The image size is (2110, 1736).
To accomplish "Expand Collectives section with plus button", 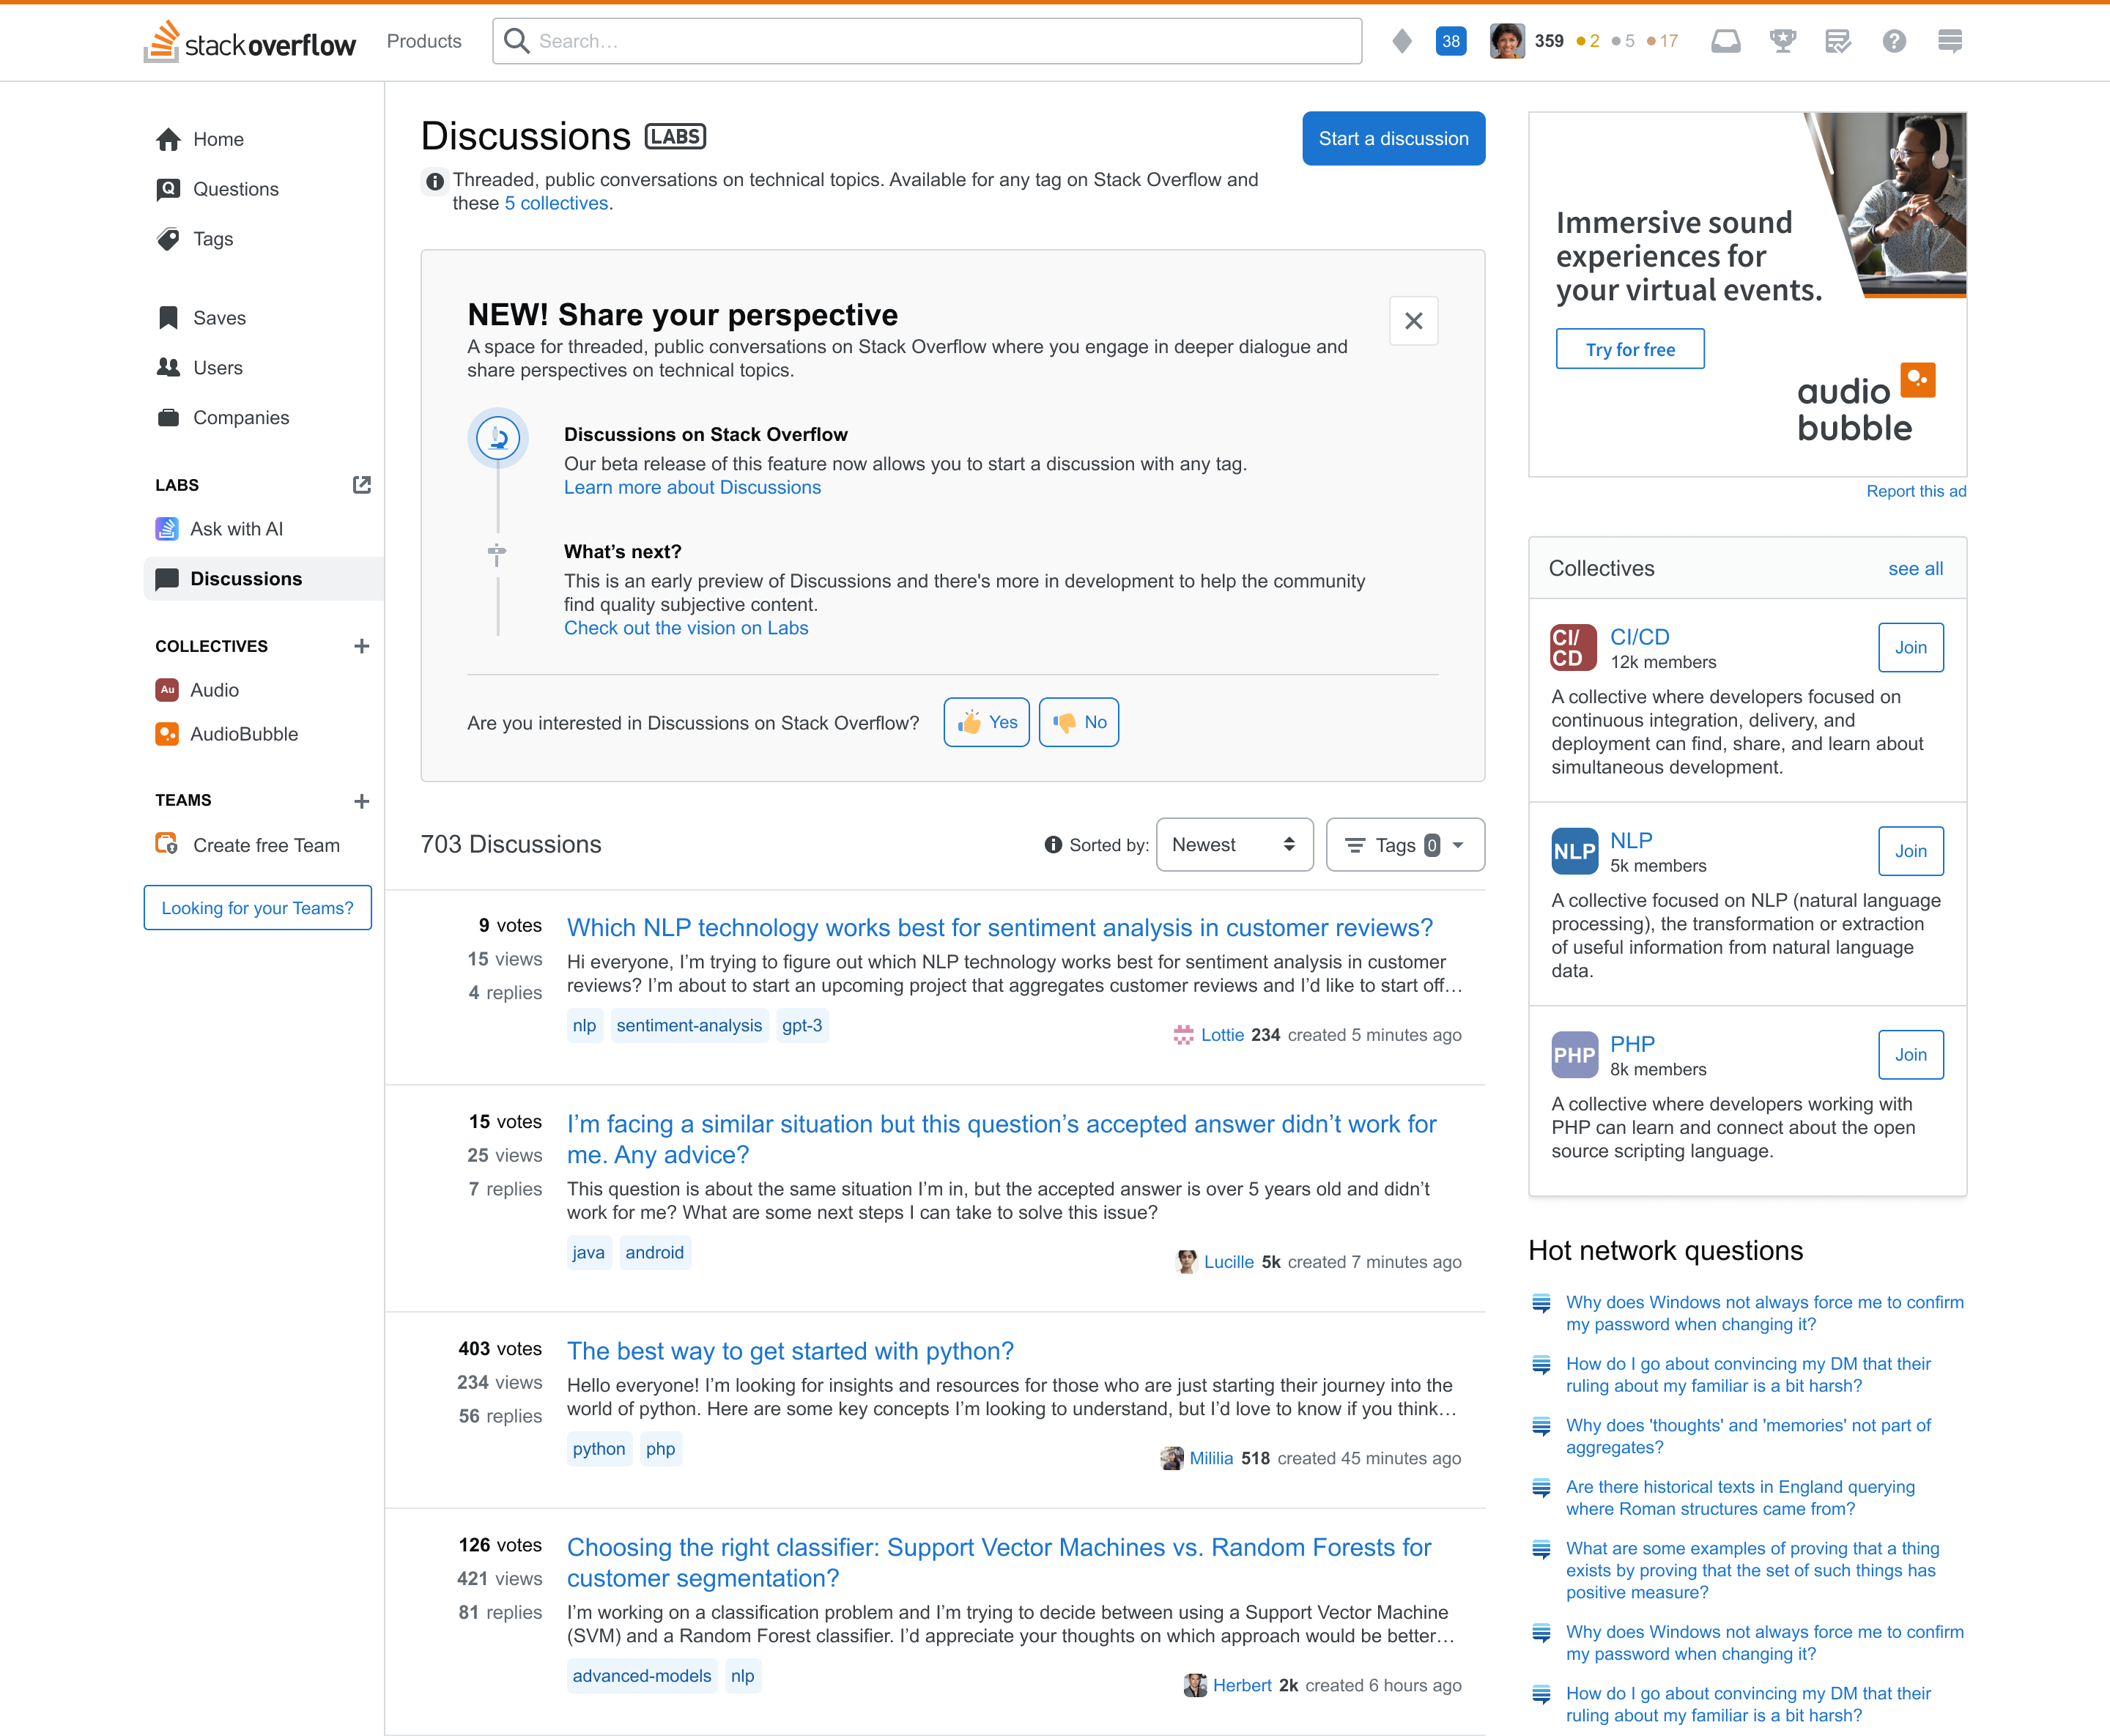I will click(363, 646).
